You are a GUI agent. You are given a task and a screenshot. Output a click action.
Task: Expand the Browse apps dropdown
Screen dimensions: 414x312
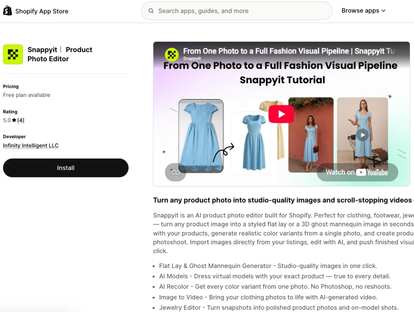click(363, 11)
